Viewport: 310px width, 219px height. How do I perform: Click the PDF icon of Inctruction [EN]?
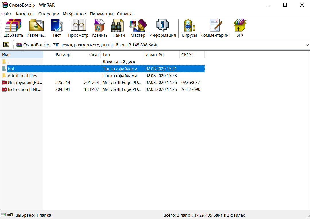point(4,89)
